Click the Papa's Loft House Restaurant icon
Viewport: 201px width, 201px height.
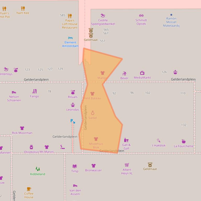coord(70,16)
